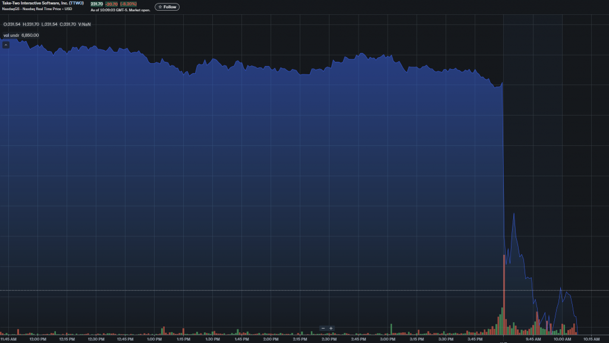The width and height of the screenshot is (609, 343).
Task: Open the TTWO ticker symbol link
Action: point(76,4)
